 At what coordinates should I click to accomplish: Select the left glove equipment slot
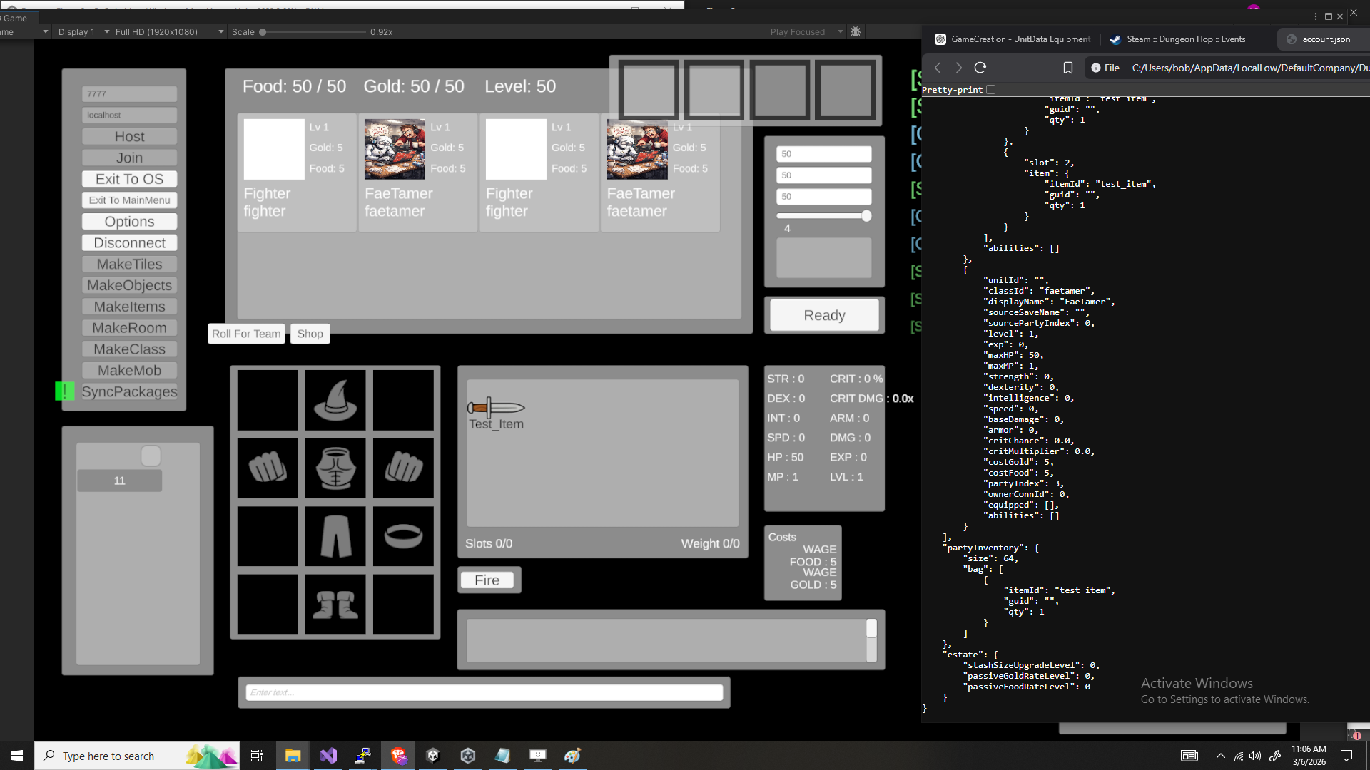(268, 468)
